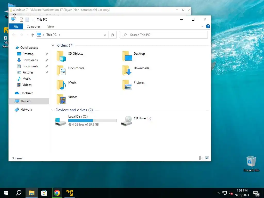This screenshot has width=264, height=198.
Task: Click pin icon next to sidebar Pictures
Action: point(47,72)
